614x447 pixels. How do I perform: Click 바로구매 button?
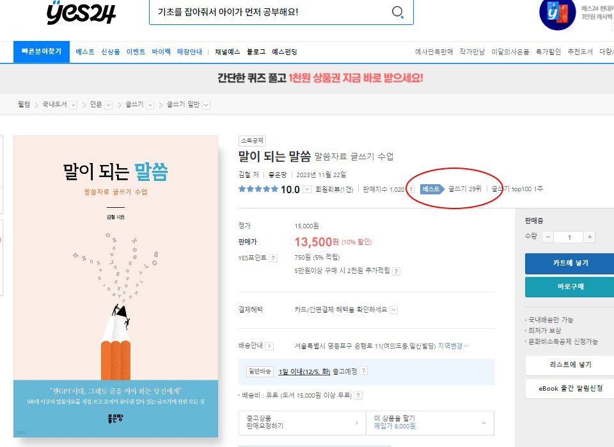[571, 287]
